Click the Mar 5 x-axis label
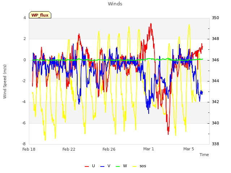The height and width of the screenshot is (173, 231). 188,149
